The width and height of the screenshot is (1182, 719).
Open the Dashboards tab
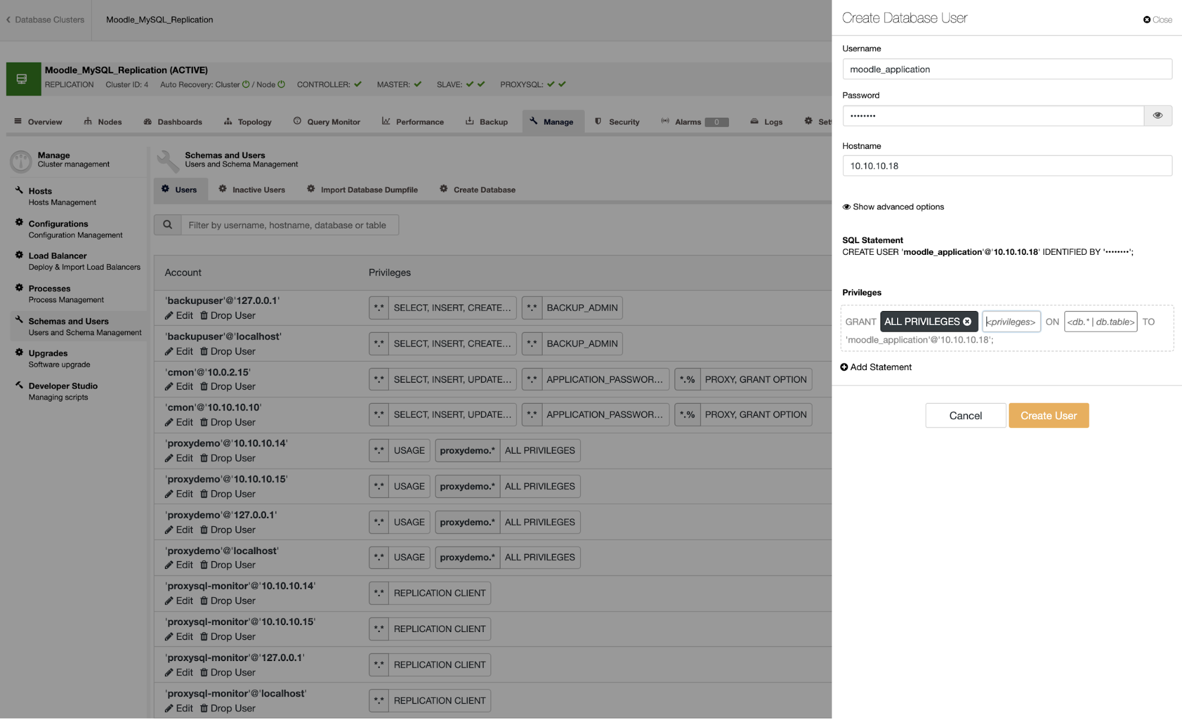click(x=173, y=122)
